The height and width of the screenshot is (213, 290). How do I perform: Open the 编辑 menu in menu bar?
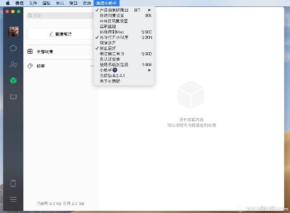click(x=46, y=3)
